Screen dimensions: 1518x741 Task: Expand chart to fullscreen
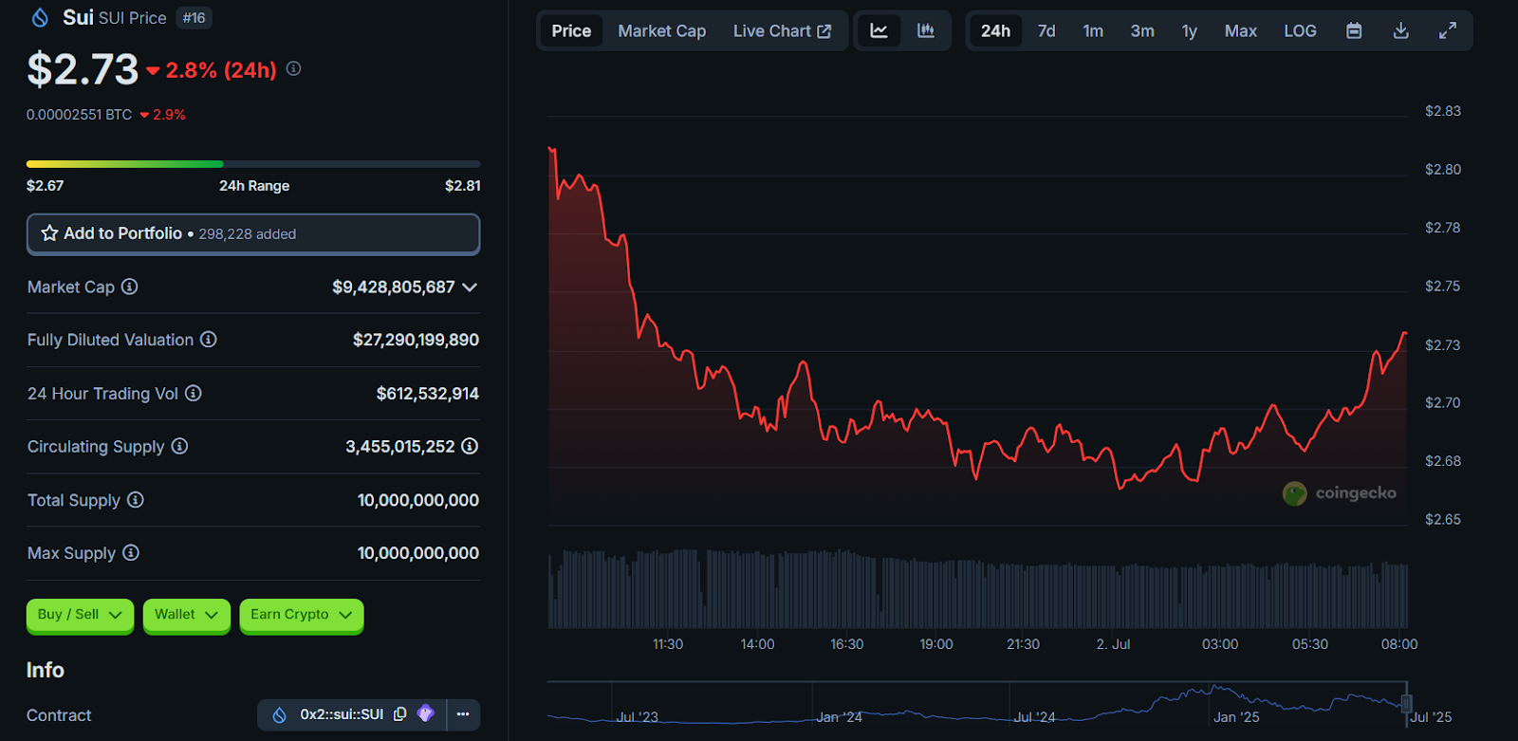1448,30
